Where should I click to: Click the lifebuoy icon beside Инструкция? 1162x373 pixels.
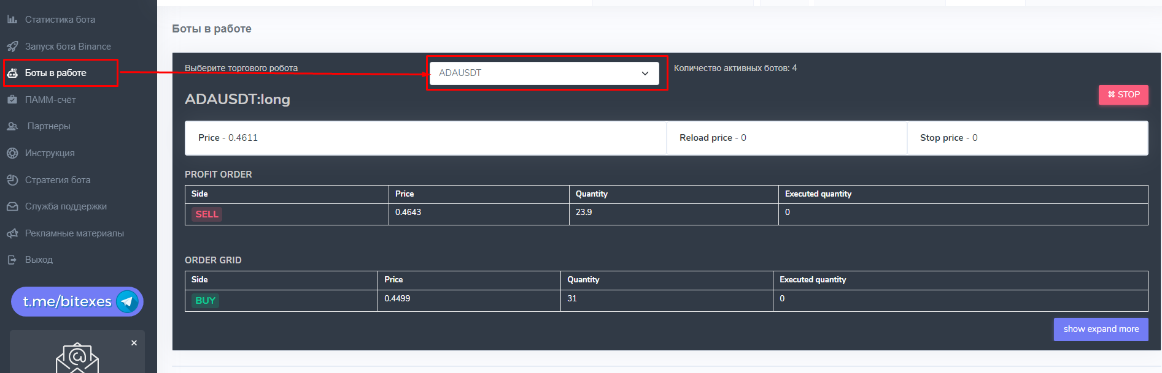(x=12, y=153)
